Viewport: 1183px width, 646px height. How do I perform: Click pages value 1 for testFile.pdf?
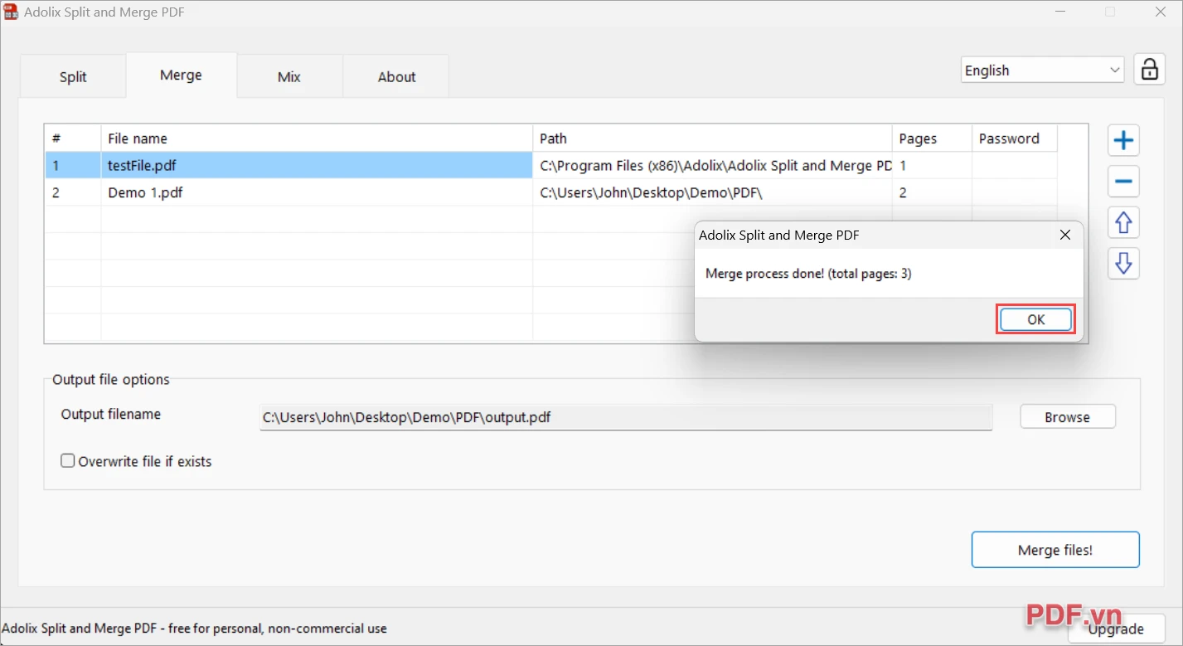[x=932, y=166]
